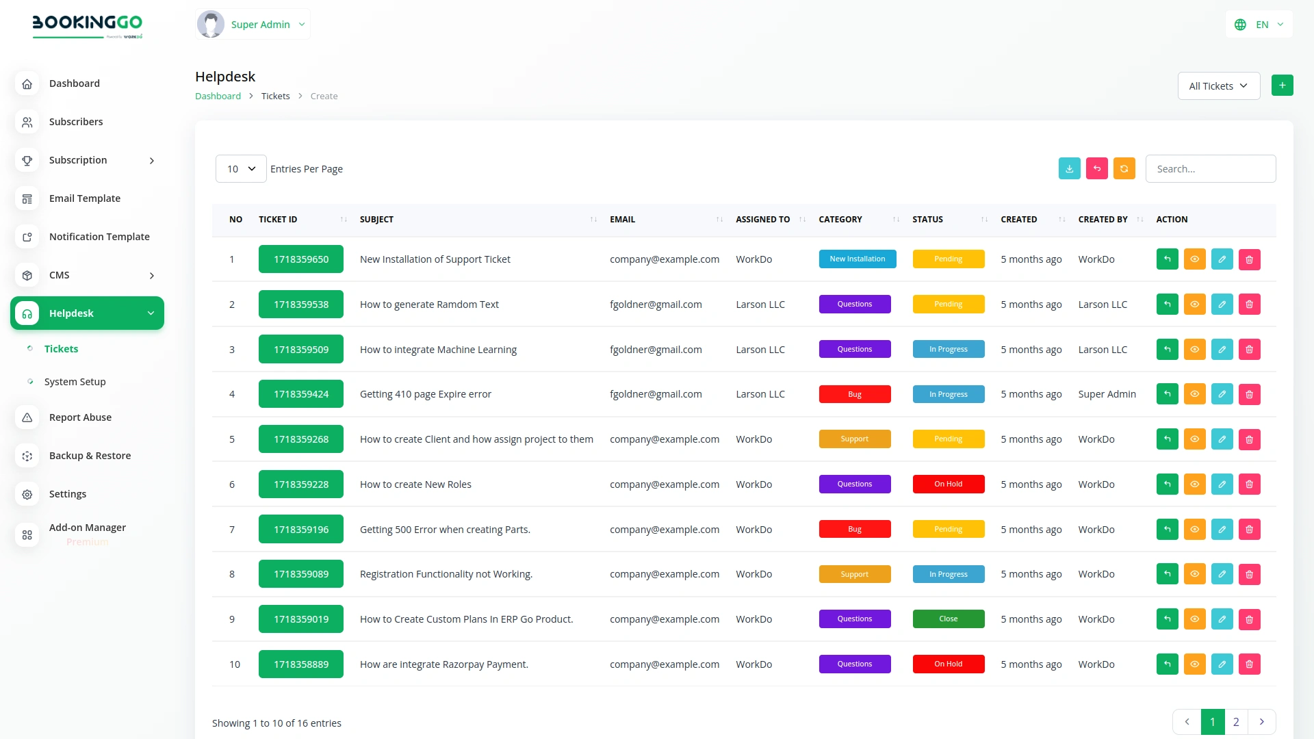This screenshot has width=1314, height=739.
Task: View details of 'Registration Functionality not Working' via eye icon
Action: (1195, 573)
